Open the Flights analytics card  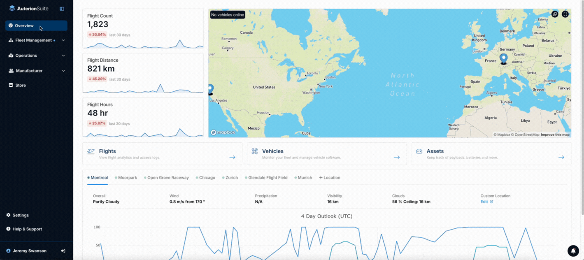[x=162, y=154]
